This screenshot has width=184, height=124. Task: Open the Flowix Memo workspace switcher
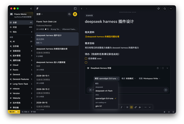point(21,15)
